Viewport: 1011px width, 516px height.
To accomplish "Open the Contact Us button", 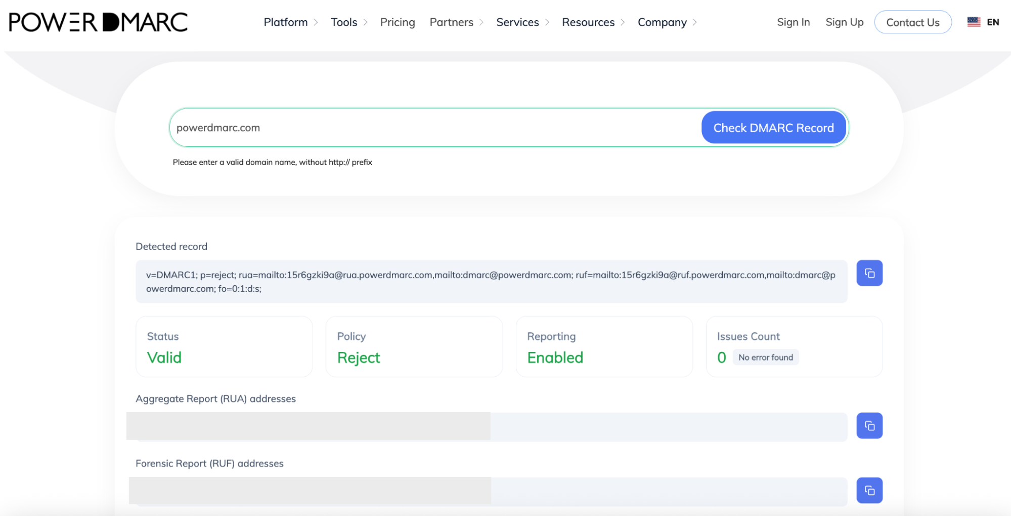I will tap(912, 22).
